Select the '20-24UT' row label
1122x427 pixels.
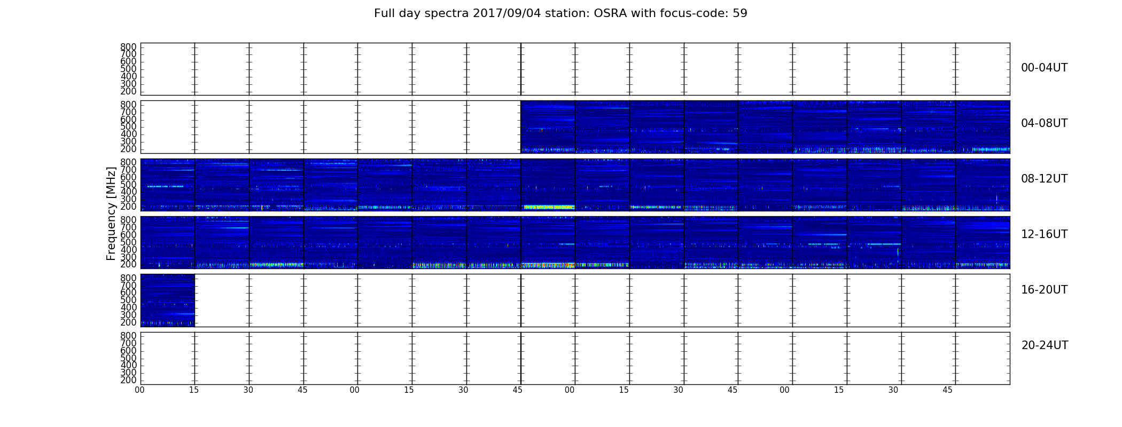[x=1045, y=345]
